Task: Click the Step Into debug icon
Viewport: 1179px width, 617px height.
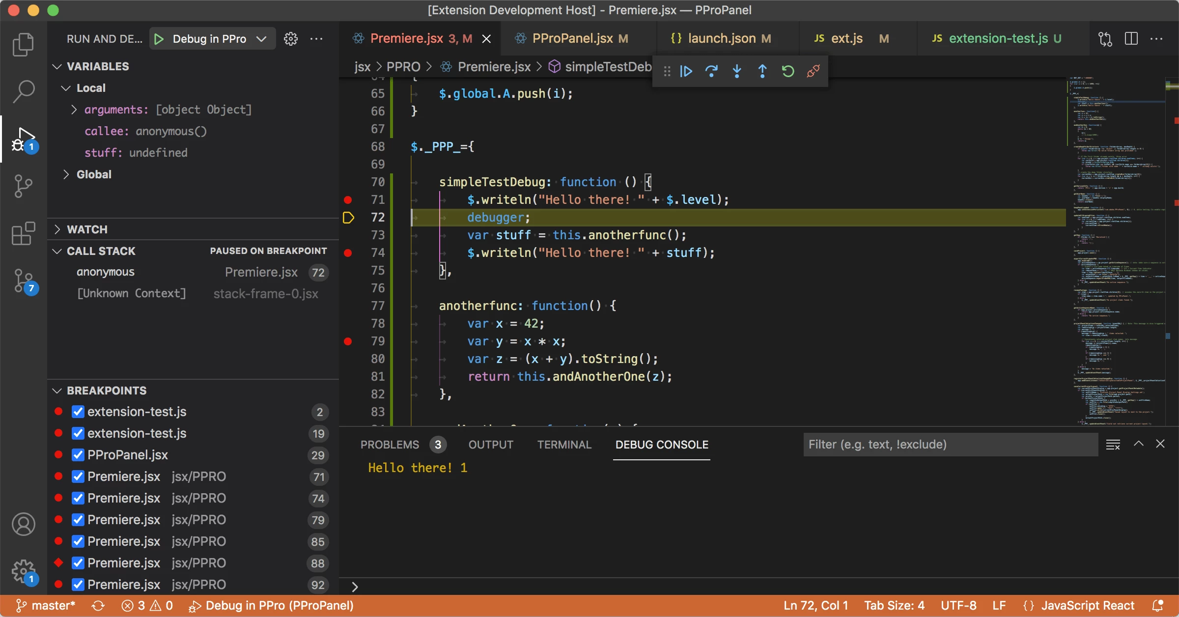Action: click(737, 72)
